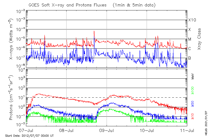Click the 09-Jul date tick label
Image resolution: width=208 pixels, height=138 pixels.
pos(107,130)
